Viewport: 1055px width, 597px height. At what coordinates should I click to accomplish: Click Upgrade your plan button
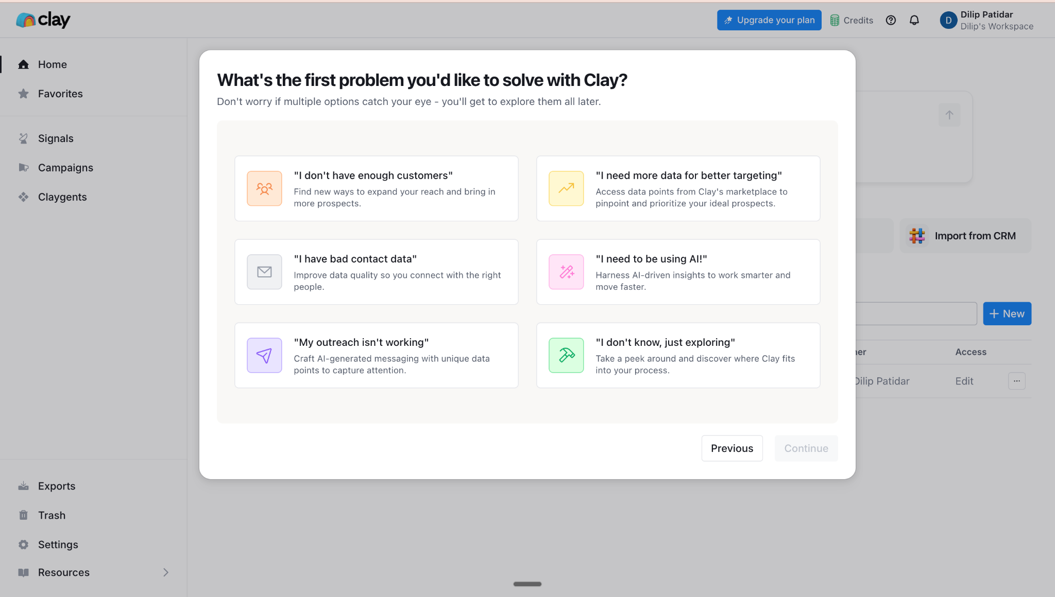(x=769, y=20)
